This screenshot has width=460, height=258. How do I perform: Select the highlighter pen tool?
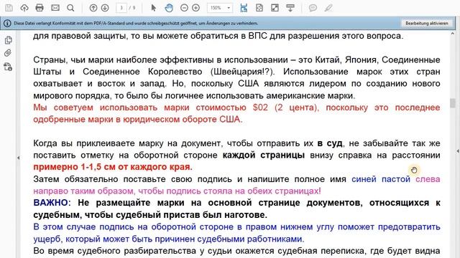pos(328,8)
